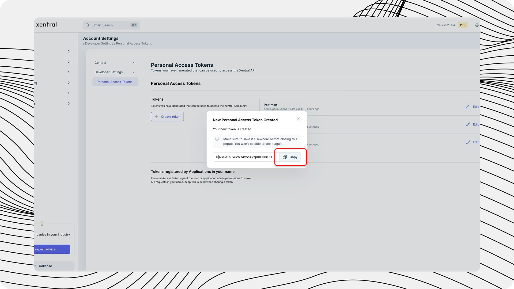Screen dimensions: 514x289
Task: Click the pencil icon on Postman row
Action: click(x=468, y=107)
